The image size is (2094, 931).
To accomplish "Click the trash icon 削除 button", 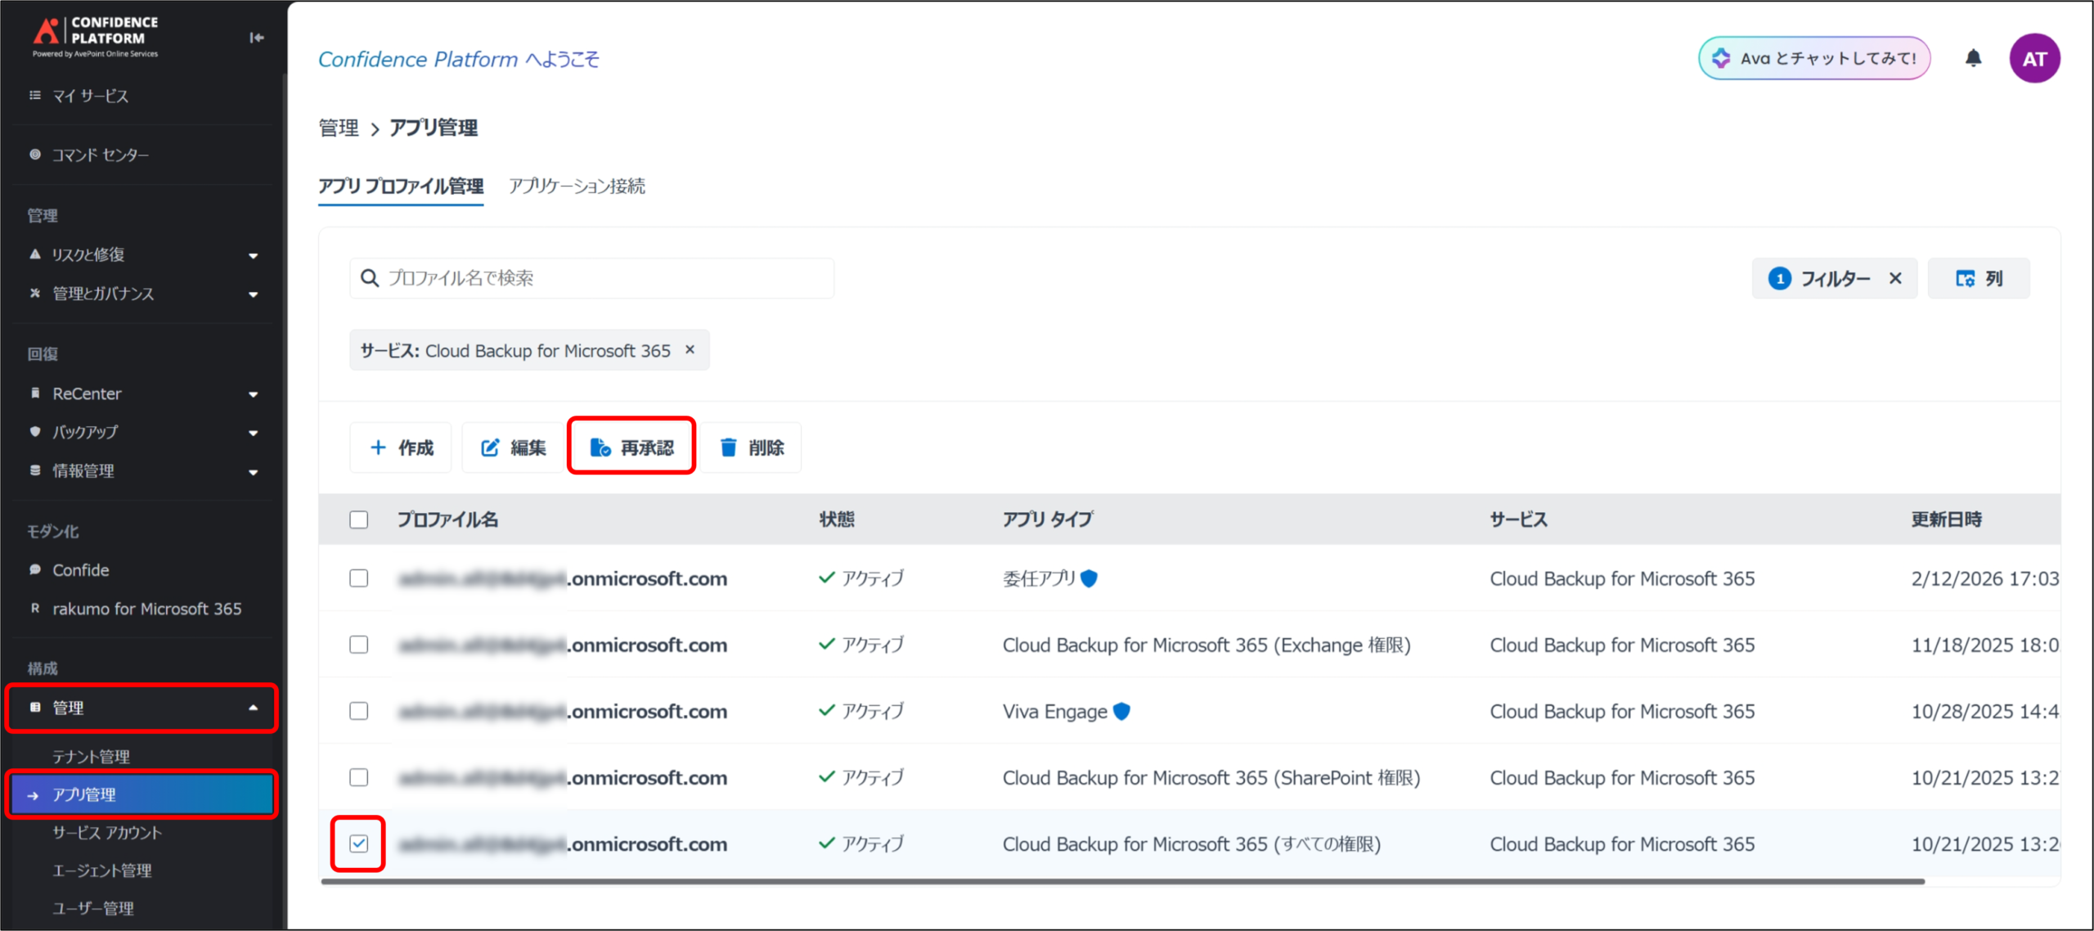I will [x=751, y=448].
